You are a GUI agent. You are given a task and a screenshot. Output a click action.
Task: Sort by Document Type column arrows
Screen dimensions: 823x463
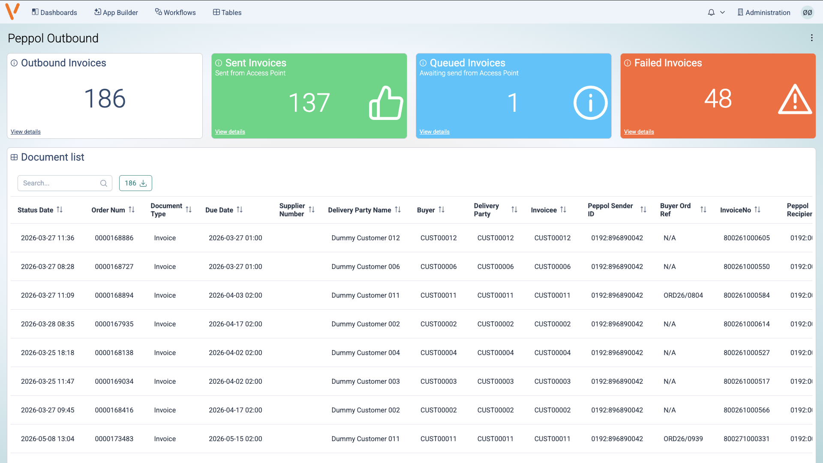(x=189, y=209)
